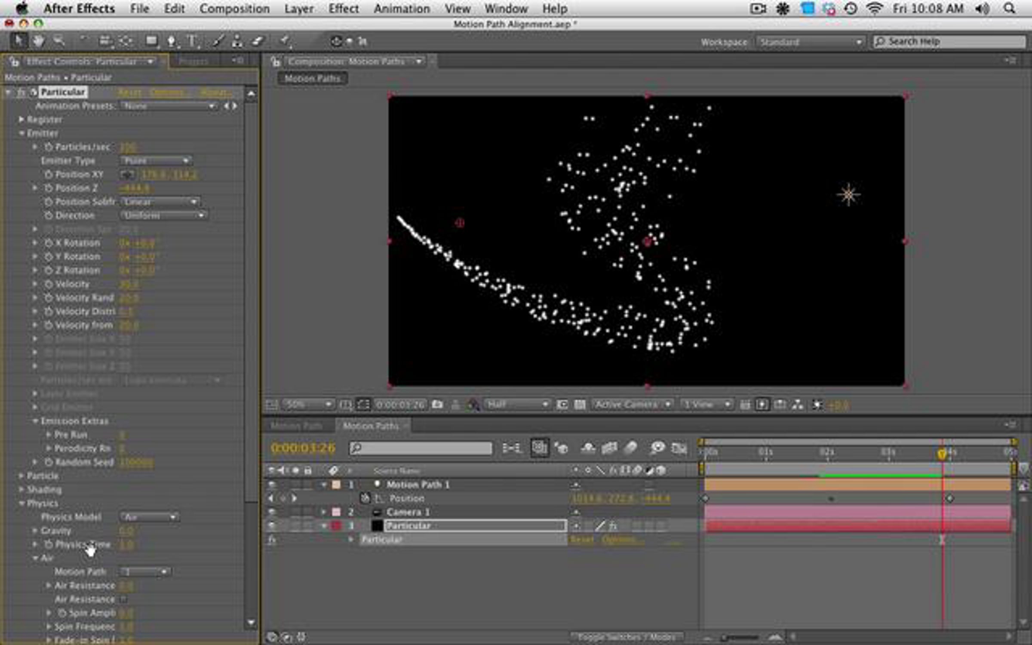This screenshot has width=1032, height=645.
Task: Click the Toggle Switches / Modes button
Action: pyautogui.click(x=627, y=636)
